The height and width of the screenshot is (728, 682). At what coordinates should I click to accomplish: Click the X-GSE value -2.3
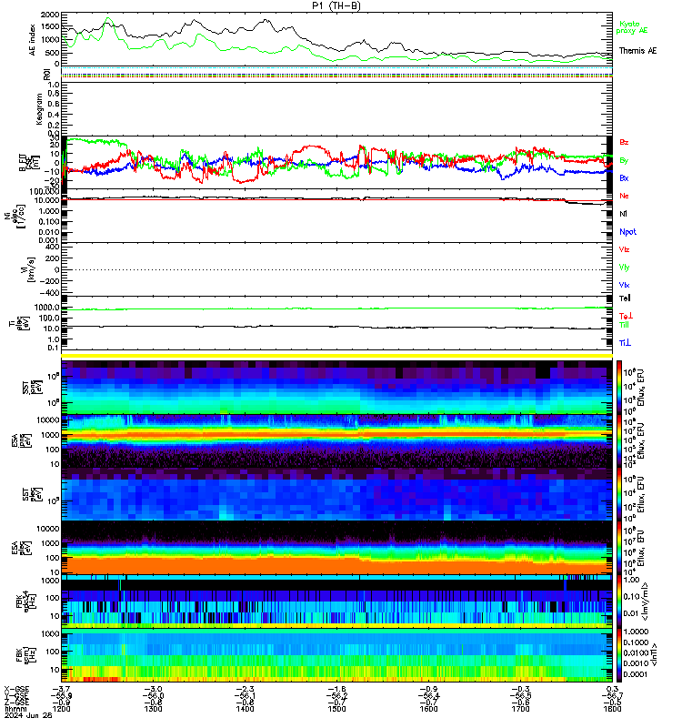click(245, 689)
